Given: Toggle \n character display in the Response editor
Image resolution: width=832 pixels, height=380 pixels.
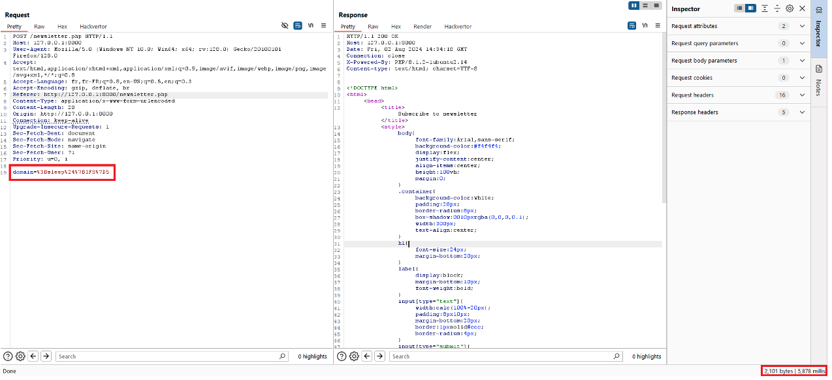Looking at the screenshot, I should tap(645, 25).
